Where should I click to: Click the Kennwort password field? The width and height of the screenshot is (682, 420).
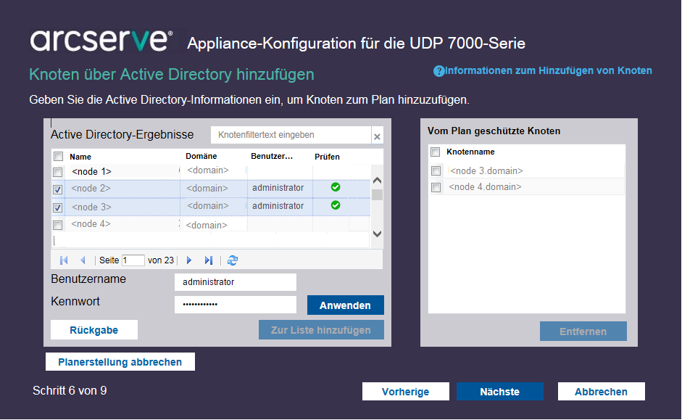[236, 304]
